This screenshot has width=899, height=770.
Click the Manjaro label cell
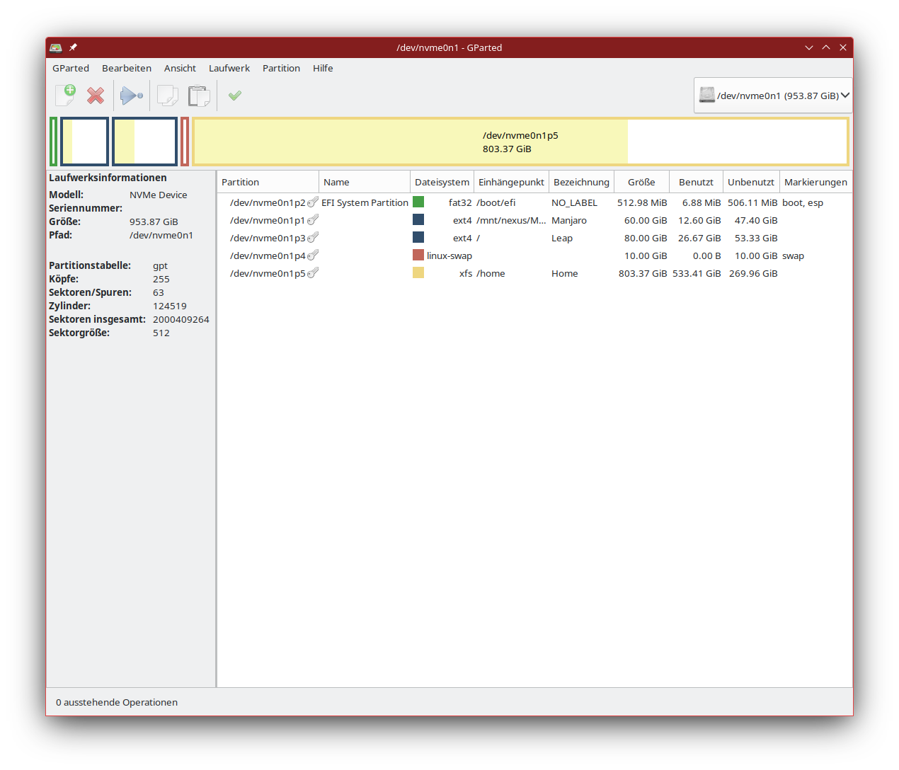tap(569, 220)
